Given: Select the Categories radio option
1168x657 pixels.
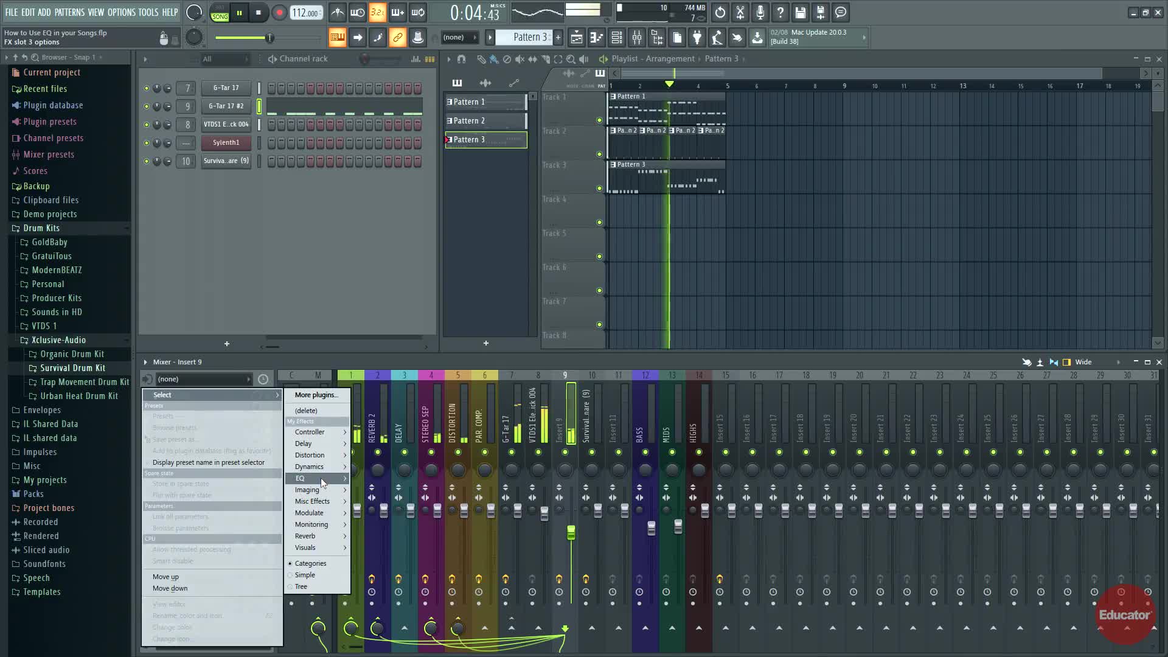Looking at the screenshot, I should click(310, 563).
